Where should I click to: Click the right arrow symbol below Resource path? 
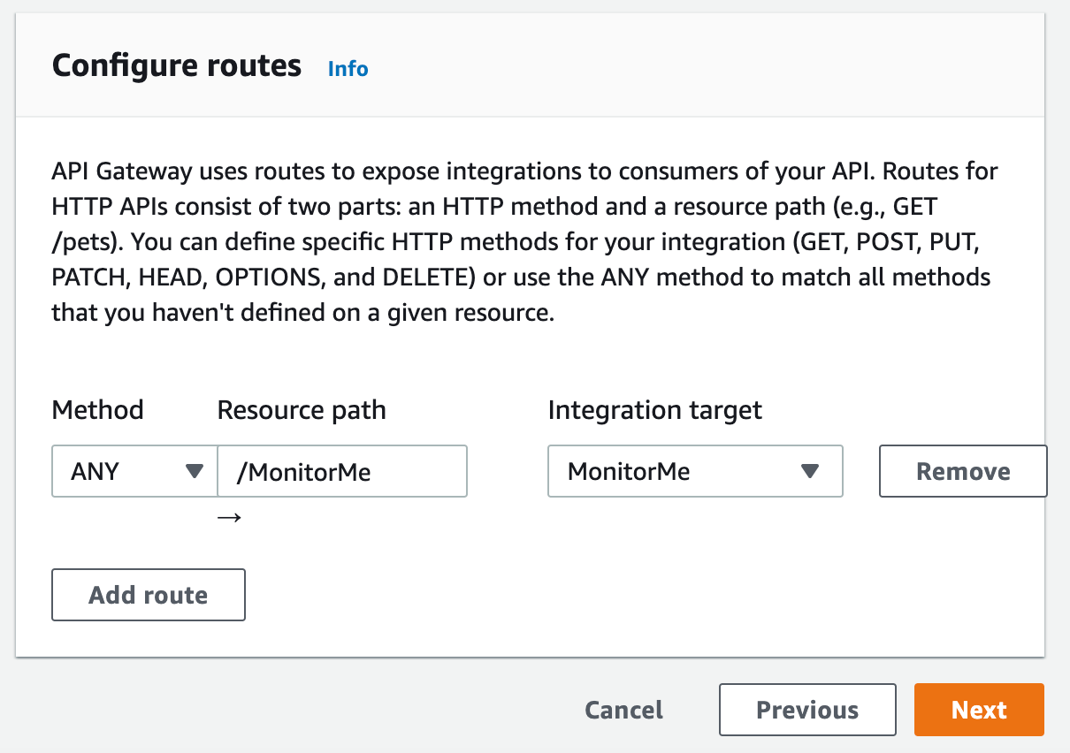point(229,518)
